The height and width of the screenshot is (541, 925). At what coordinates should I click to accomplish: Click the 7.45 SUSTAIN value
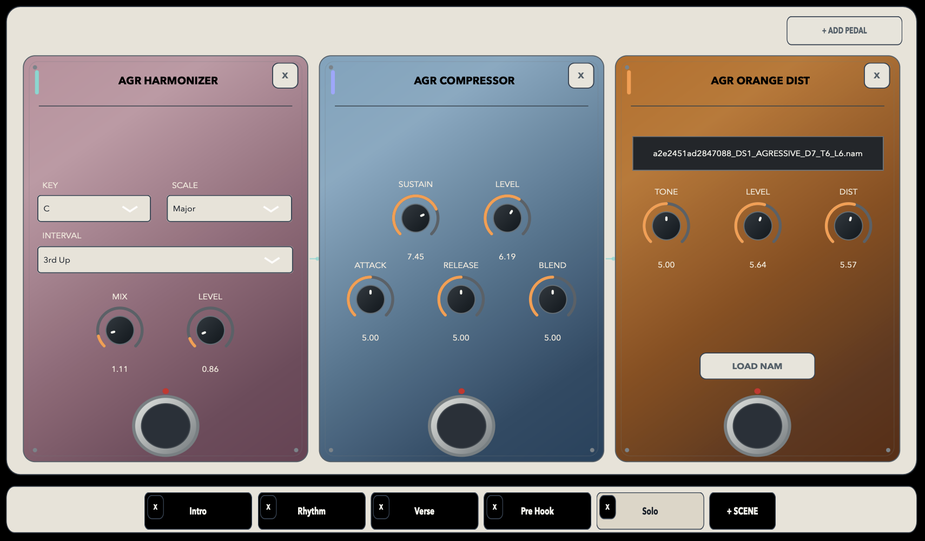[415, 257]
